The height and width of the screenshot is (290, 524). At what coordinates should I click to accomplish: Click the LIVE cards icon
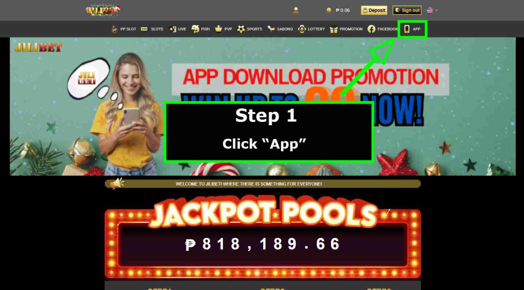pyautogui.click(x=173, y=29)
